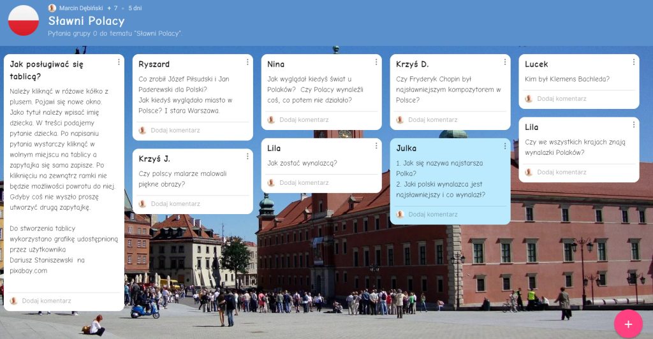Select the 'Ryszard' card title

click(154, 64)
